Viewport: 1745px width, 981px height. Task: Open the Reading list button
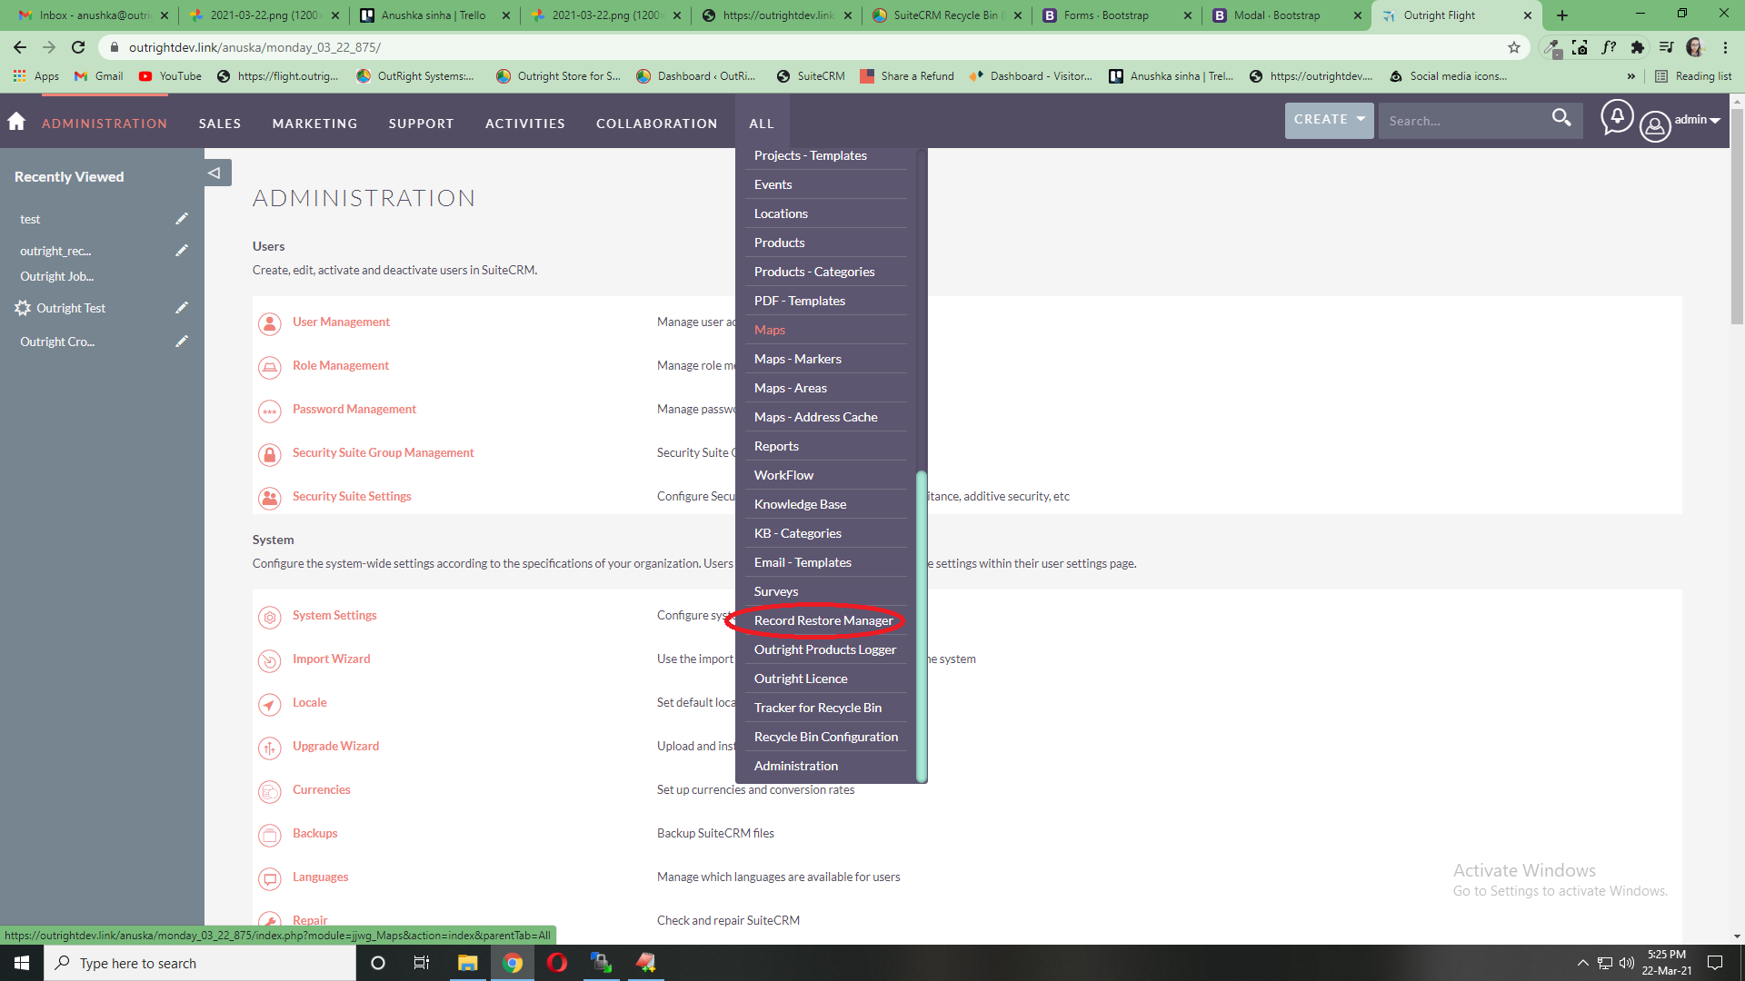[x=1693, y=76]
